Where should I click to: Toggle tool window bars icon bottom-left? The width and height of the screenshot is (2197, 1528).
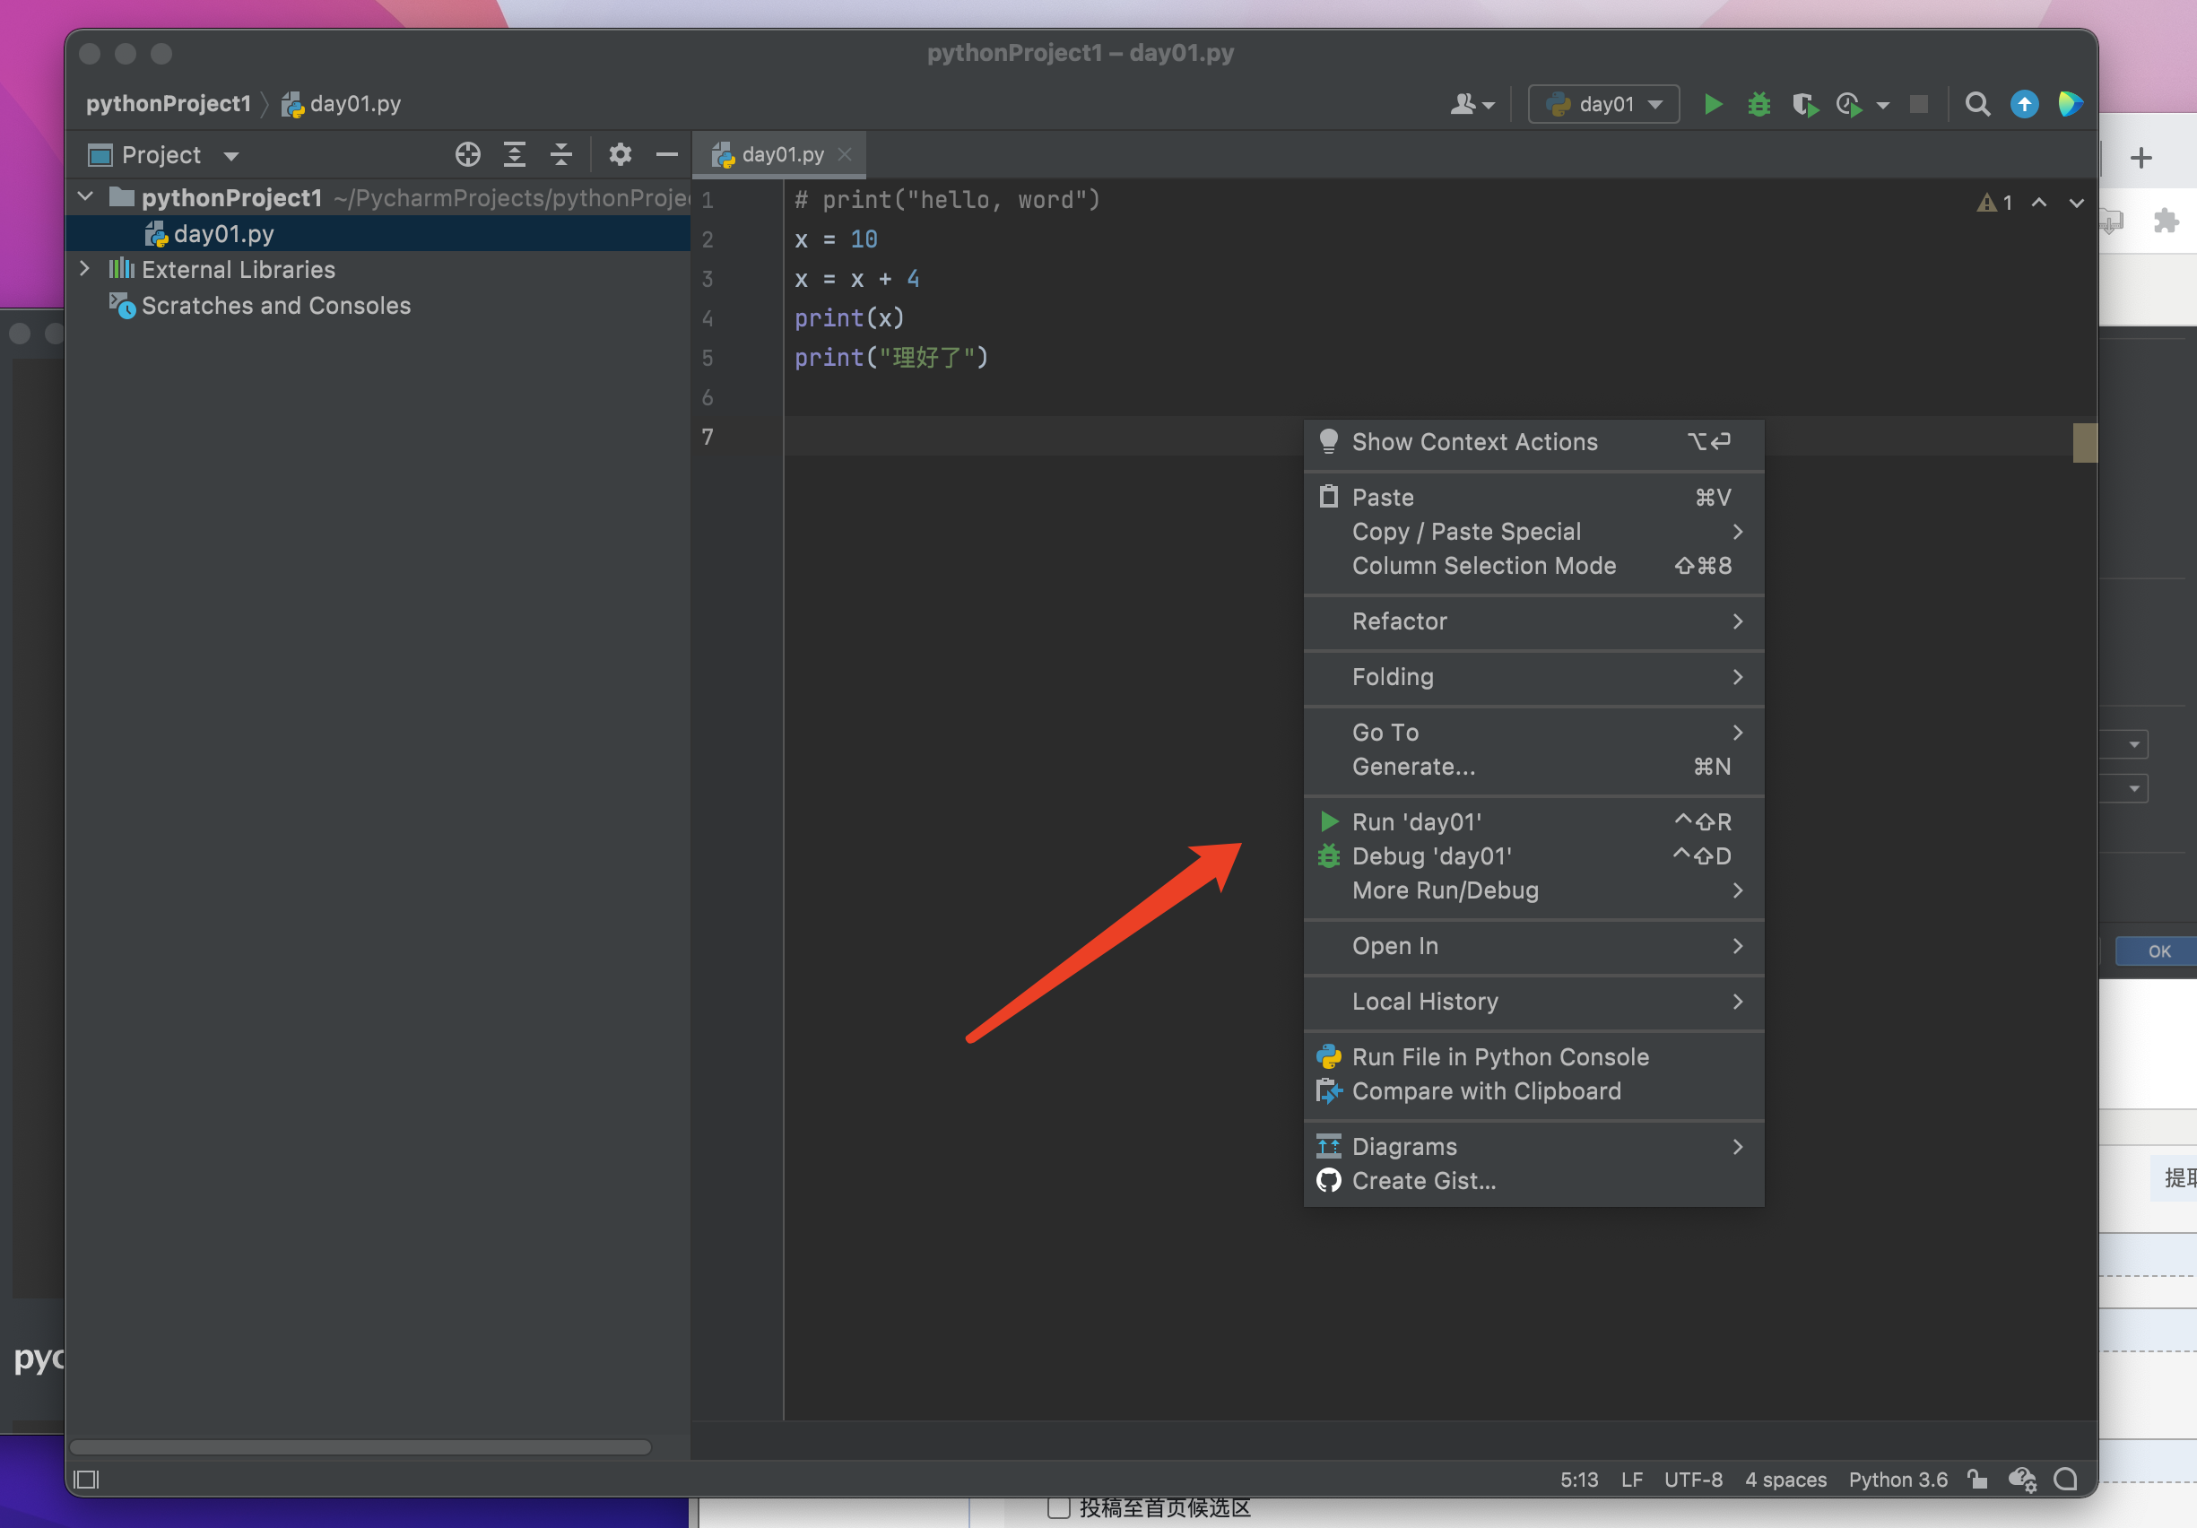[x=86, y=1480]
